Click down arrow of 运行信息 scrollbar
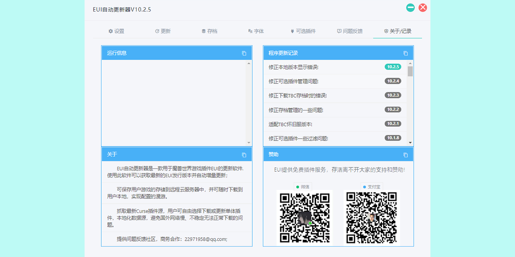The width and height of the screenshot is (515, 257). coord(249,143)
